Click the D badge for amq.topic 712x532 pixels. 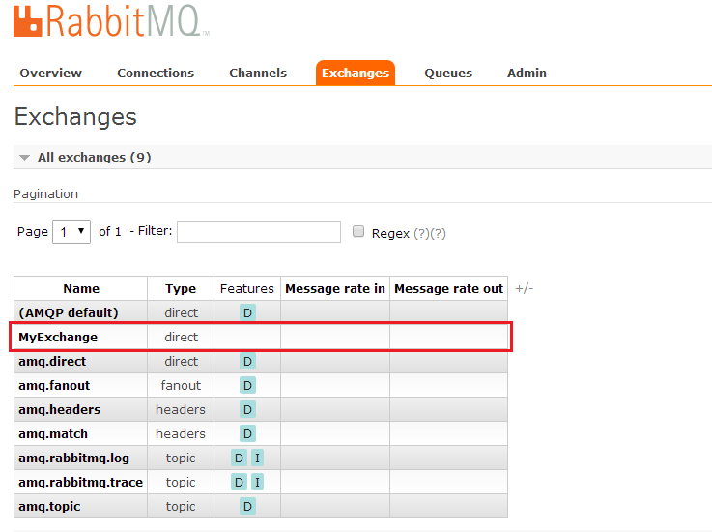pyautogui.click(x=247, y=506)
